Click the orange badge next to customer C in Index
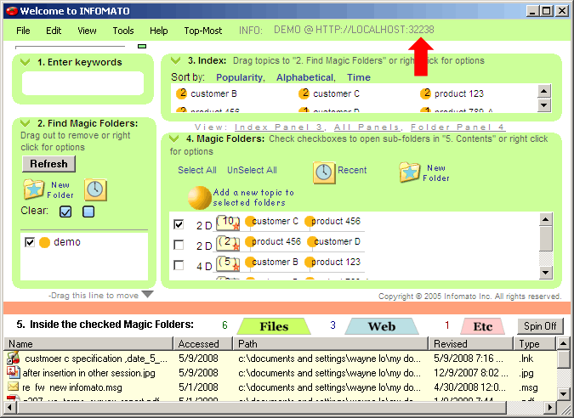The height and width of the screenshot is (418, 574). (x=304, y=93)
